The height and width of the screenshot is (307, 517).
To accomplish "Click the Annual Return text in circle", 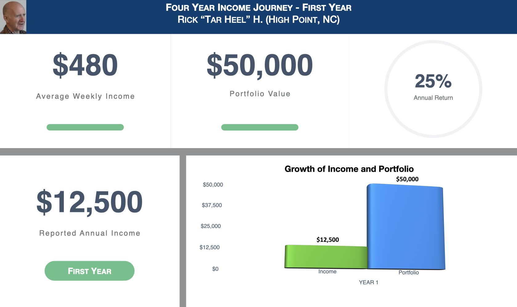I will point(433,98).
